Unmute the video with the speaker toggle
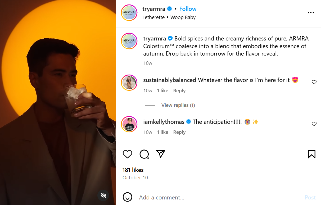 pyautogui.click(x=103, y=195)
